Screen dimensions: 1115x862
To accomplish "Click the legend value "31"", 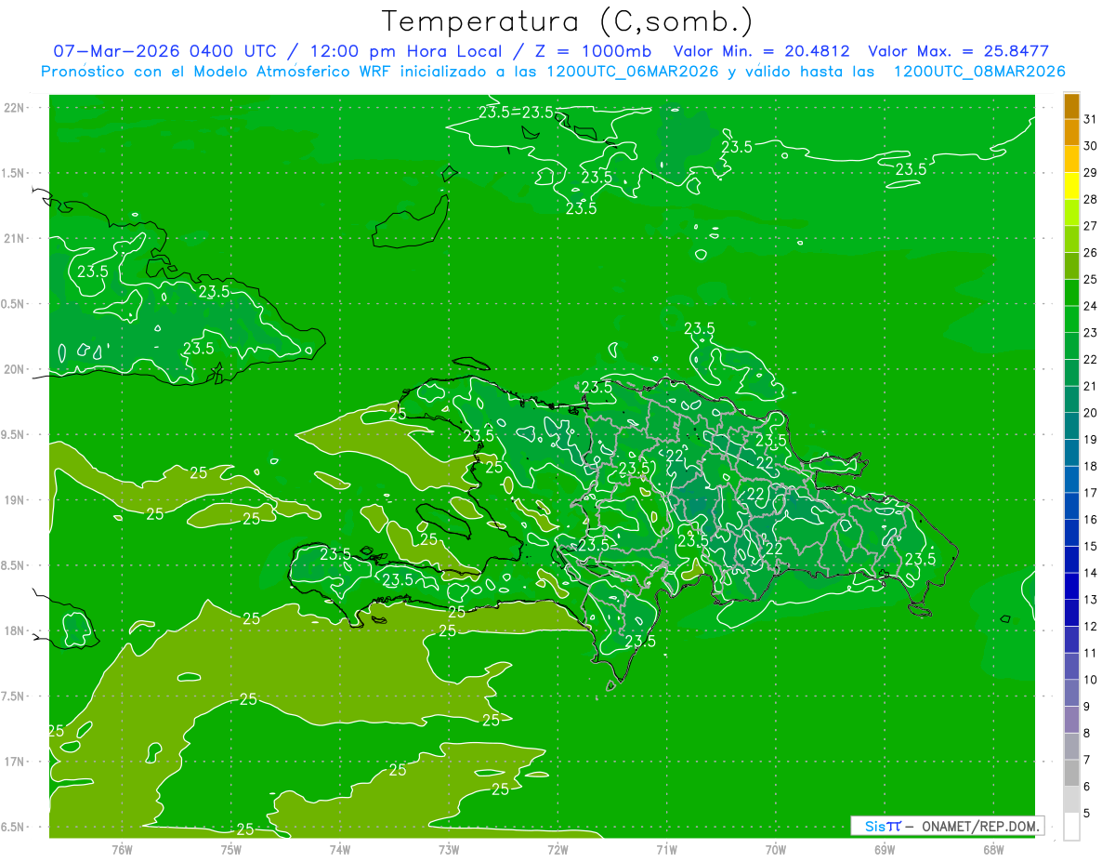I will point(1090,119).
